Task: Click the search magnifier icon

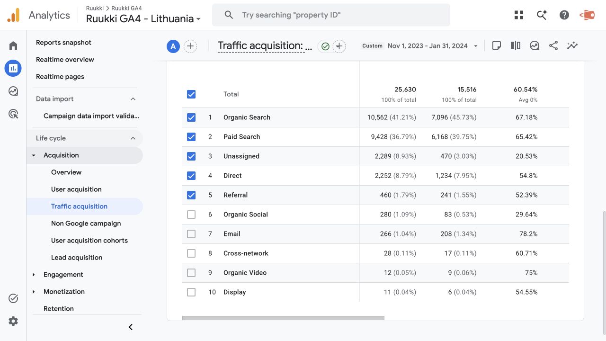Action: pyautogui.click(x=229, y=15)
